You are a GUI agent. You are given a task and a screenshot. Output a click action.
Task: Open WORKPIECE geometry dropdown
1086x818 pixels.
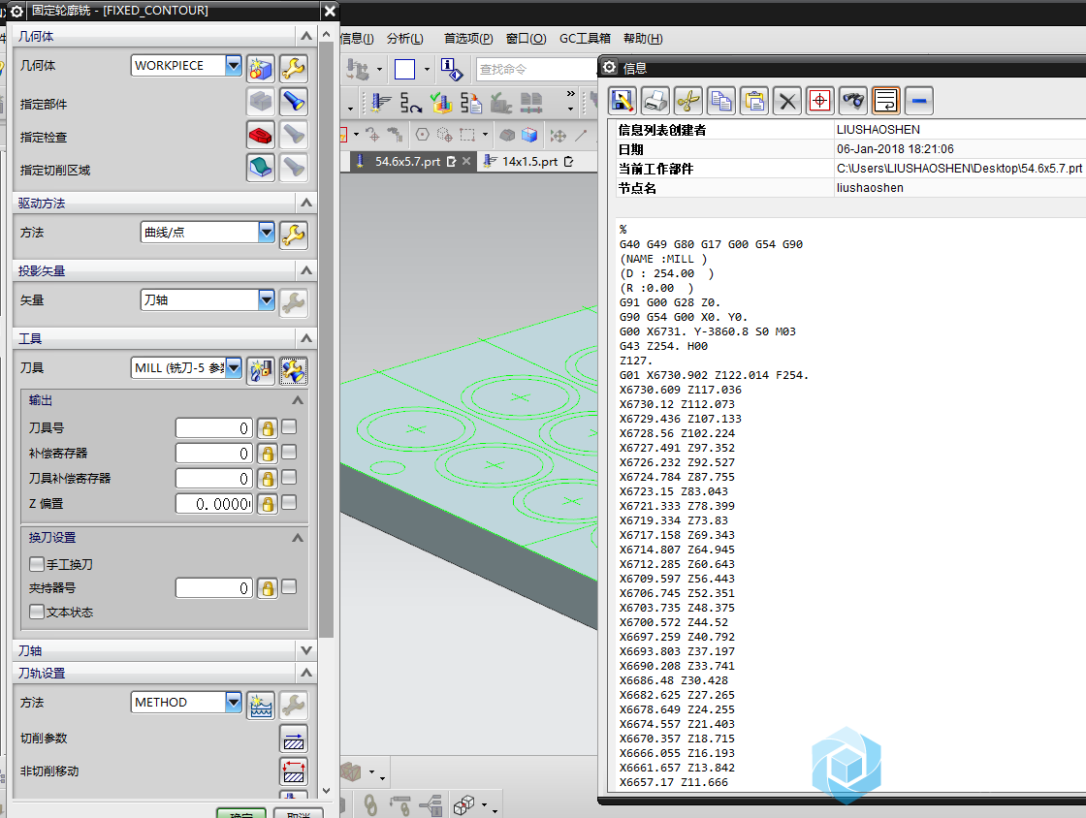pos(234,66)
